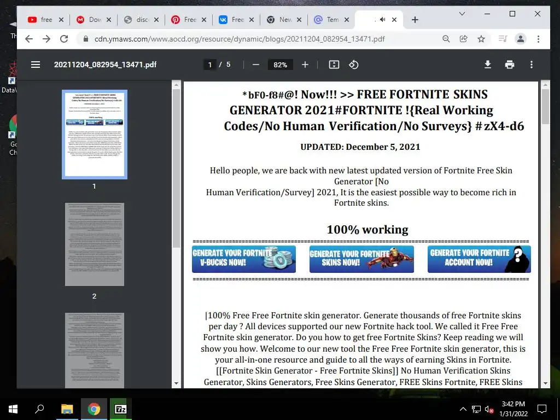This screenshot has width=560, height=420.
Task: Open the address bar zoom magnifier
Action: 446,39
